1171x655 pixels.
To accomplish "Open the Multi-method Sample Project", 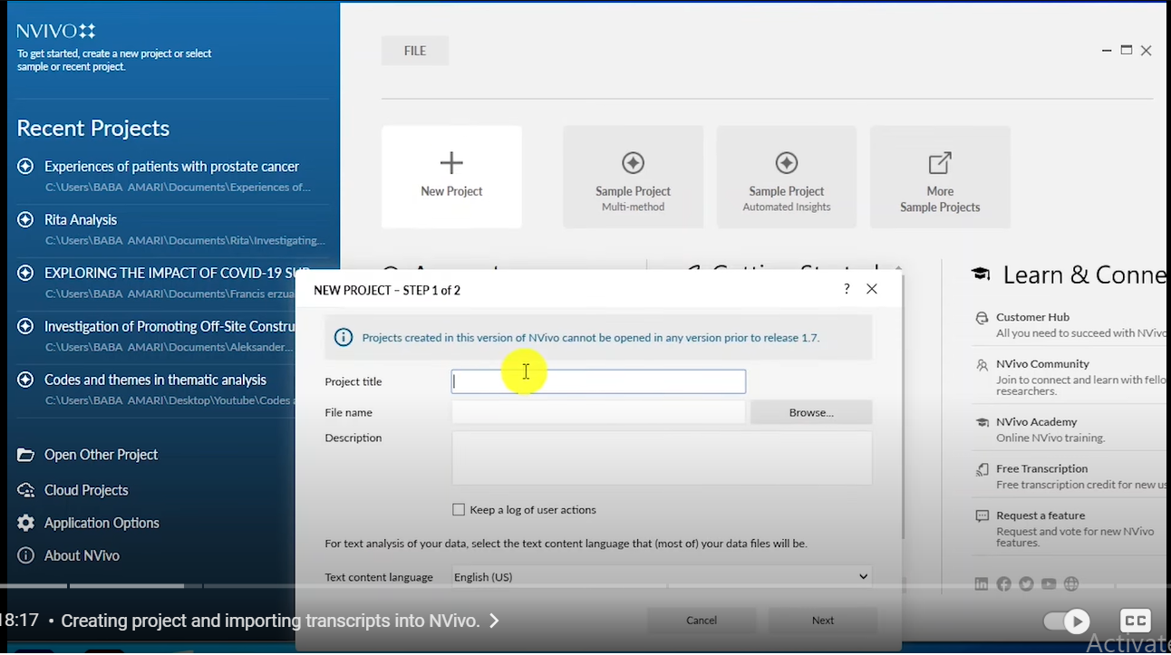I will pos(633,176).
